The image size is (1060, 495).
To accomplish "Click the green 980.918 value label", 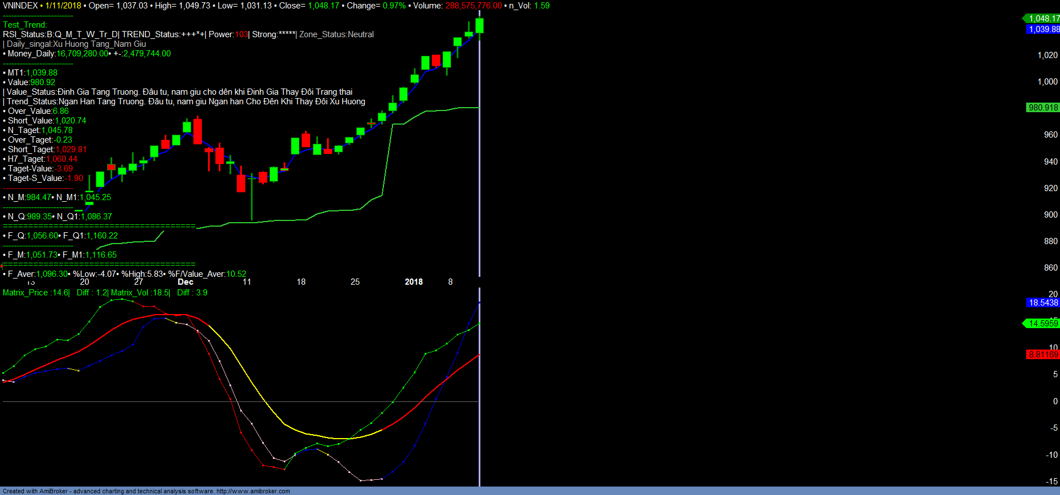I will [1043, 108].
